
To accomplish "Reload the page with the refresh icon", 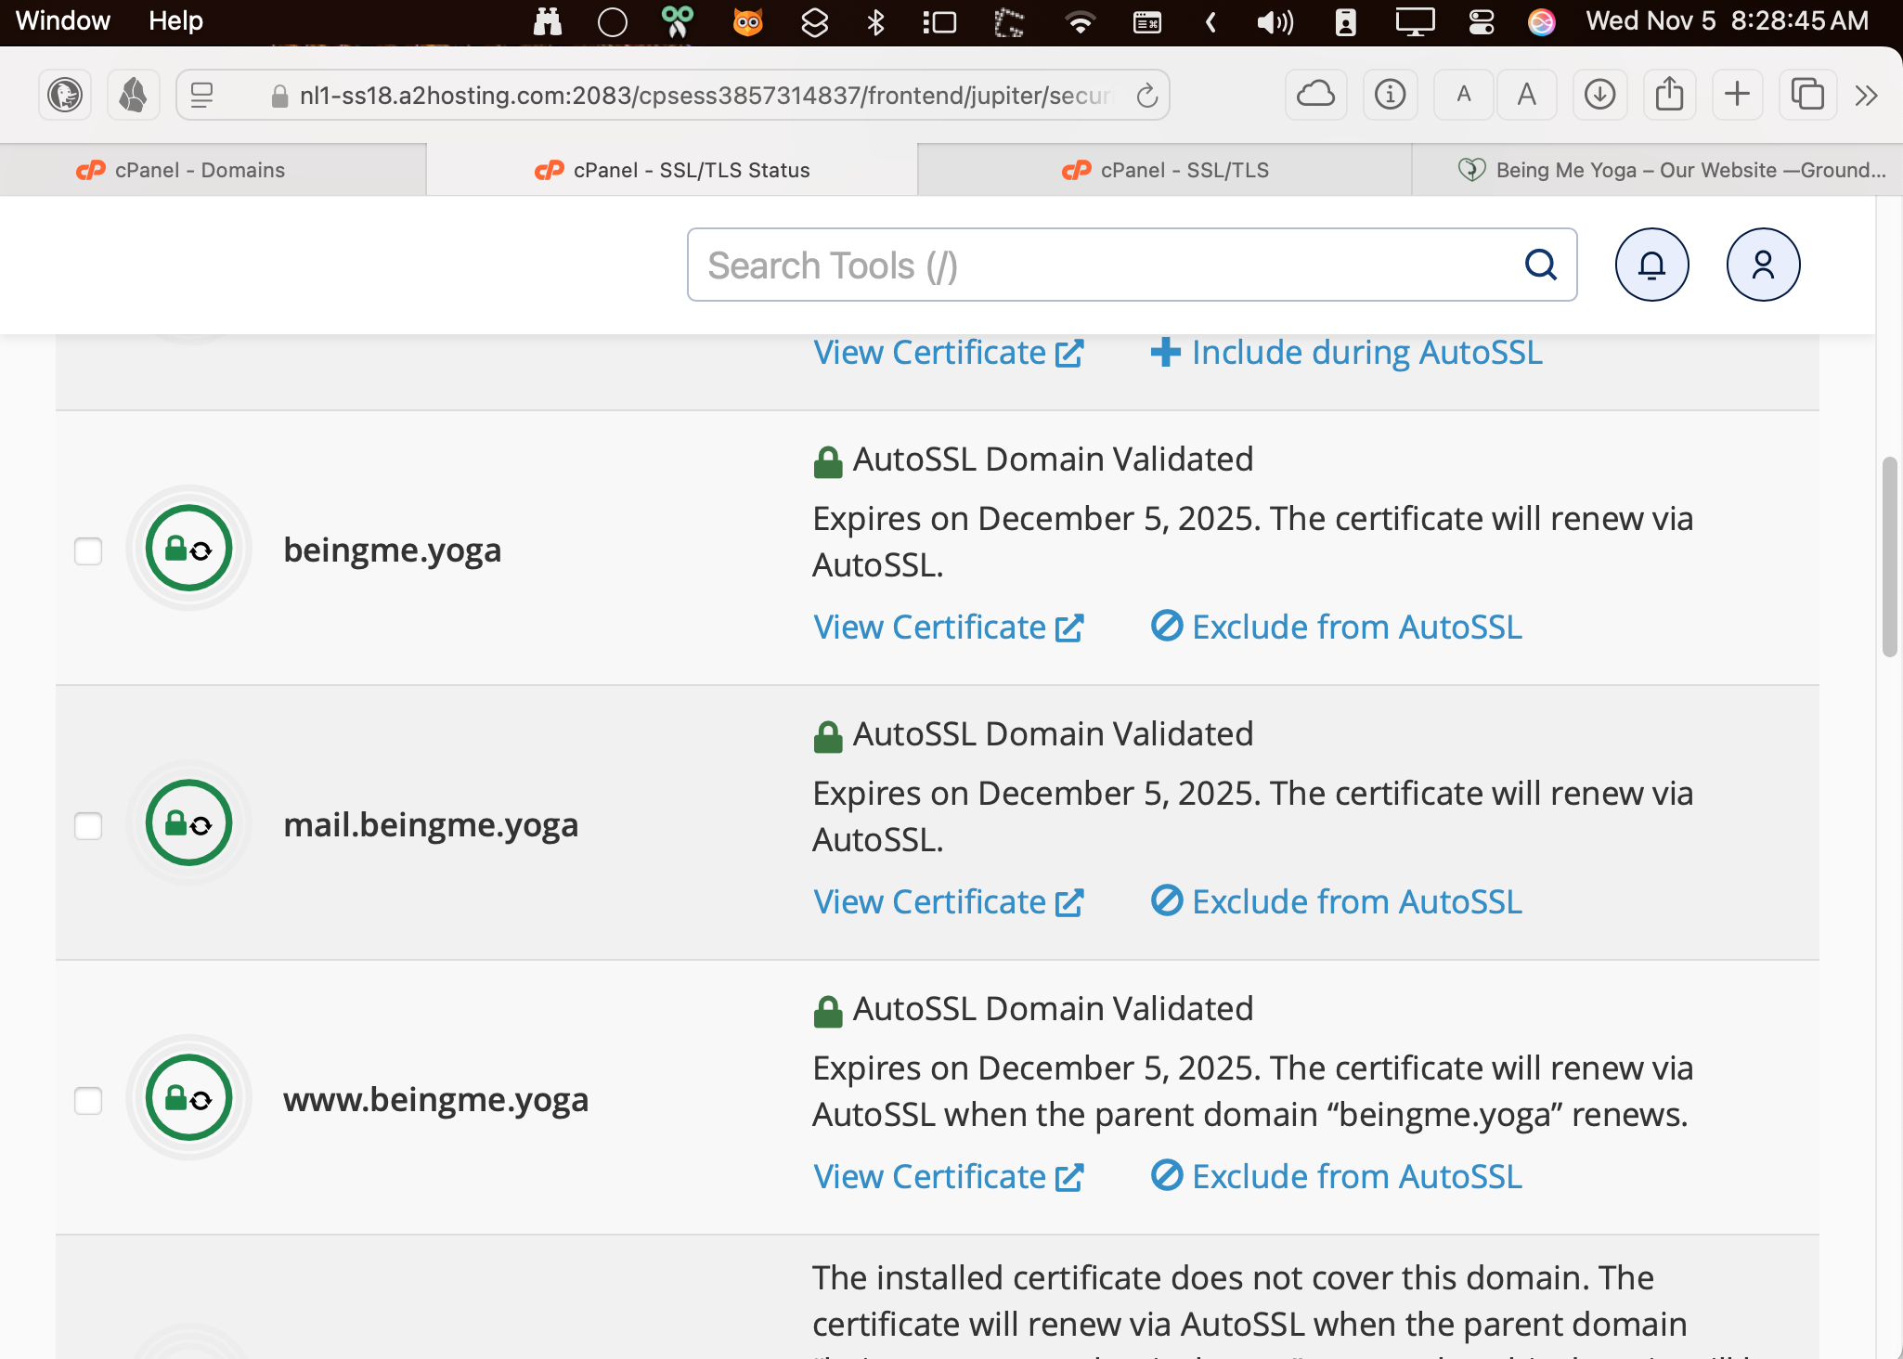I will pos(1147,95).
